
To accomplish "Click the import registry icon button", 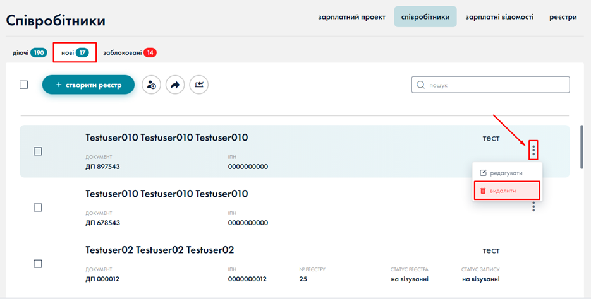I will (x=198, y=85).
